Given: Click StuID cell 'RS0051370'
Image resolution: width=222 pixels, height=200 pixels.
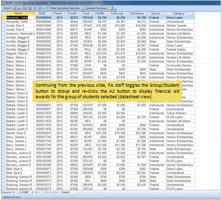Looking at the screenshot, I should point(43,53).
